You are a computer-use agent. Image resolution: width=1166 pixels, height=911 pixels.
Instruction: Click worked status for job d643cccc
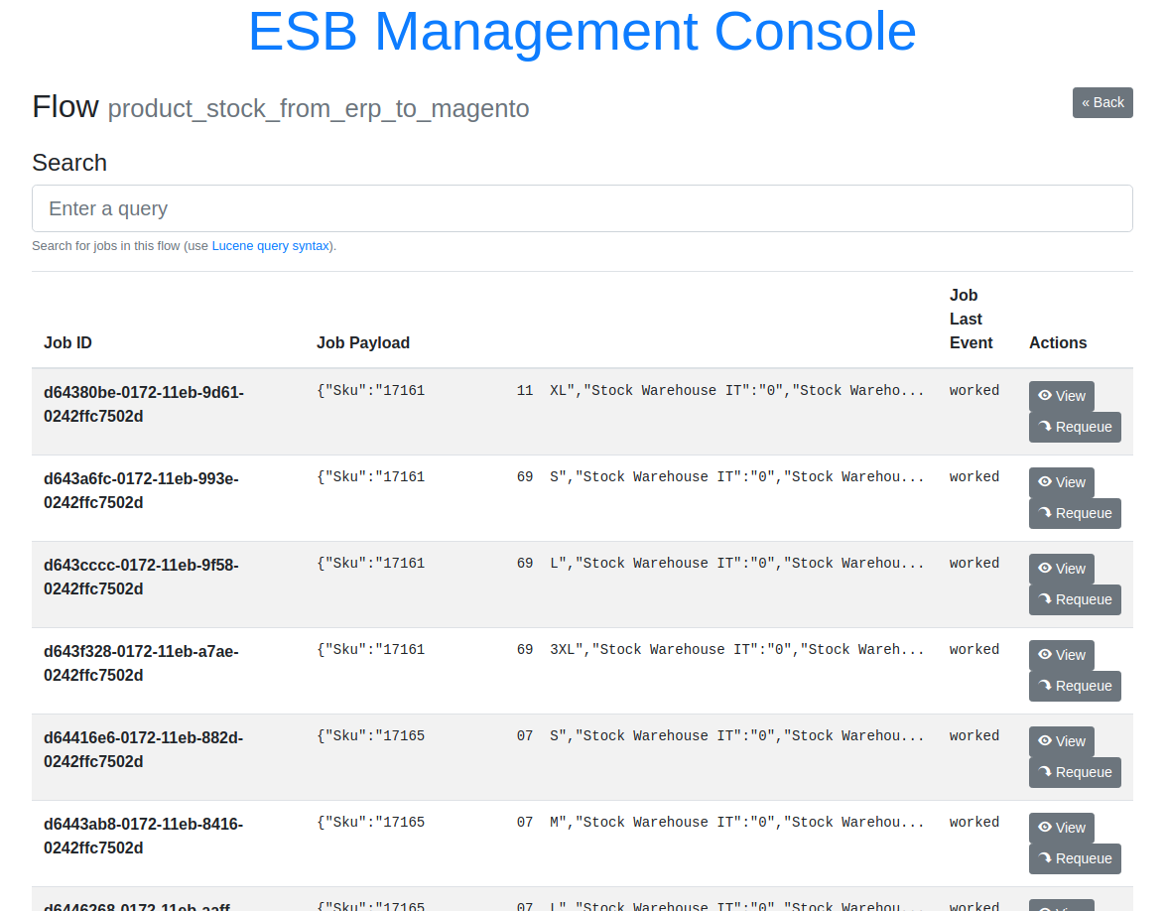974,563
